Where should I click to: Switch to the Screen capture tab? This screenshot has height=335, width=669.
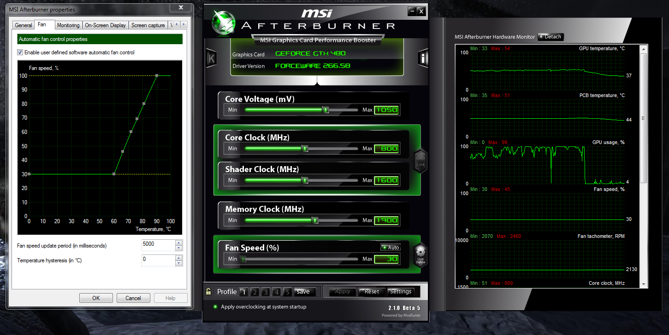[x=148, y=25]
